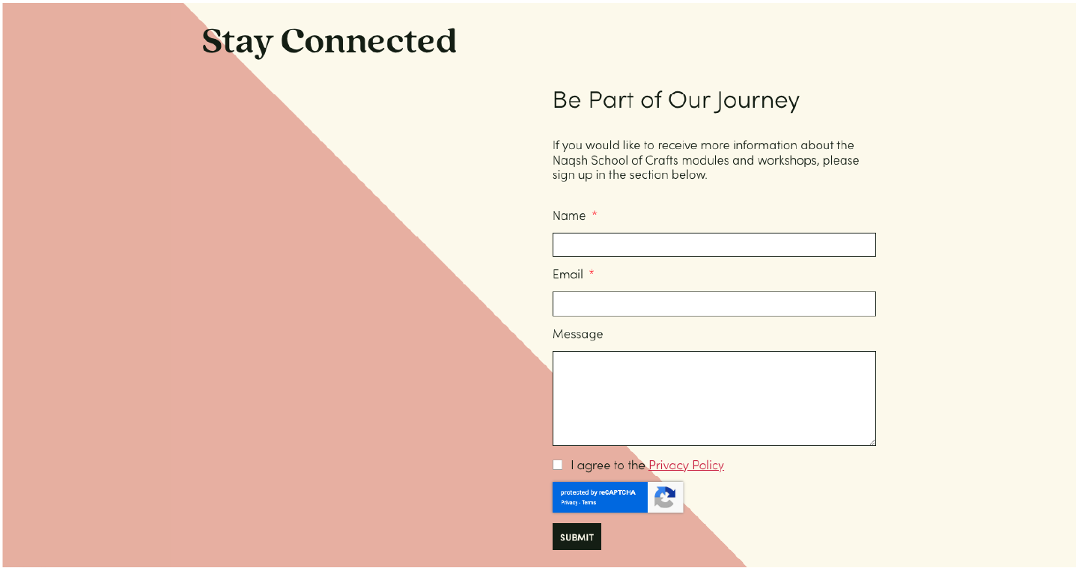The image size is (1079, 571).
Task: Click the "Stay Connected" heading
Action: pyautogui.click(x=329, y=42)
